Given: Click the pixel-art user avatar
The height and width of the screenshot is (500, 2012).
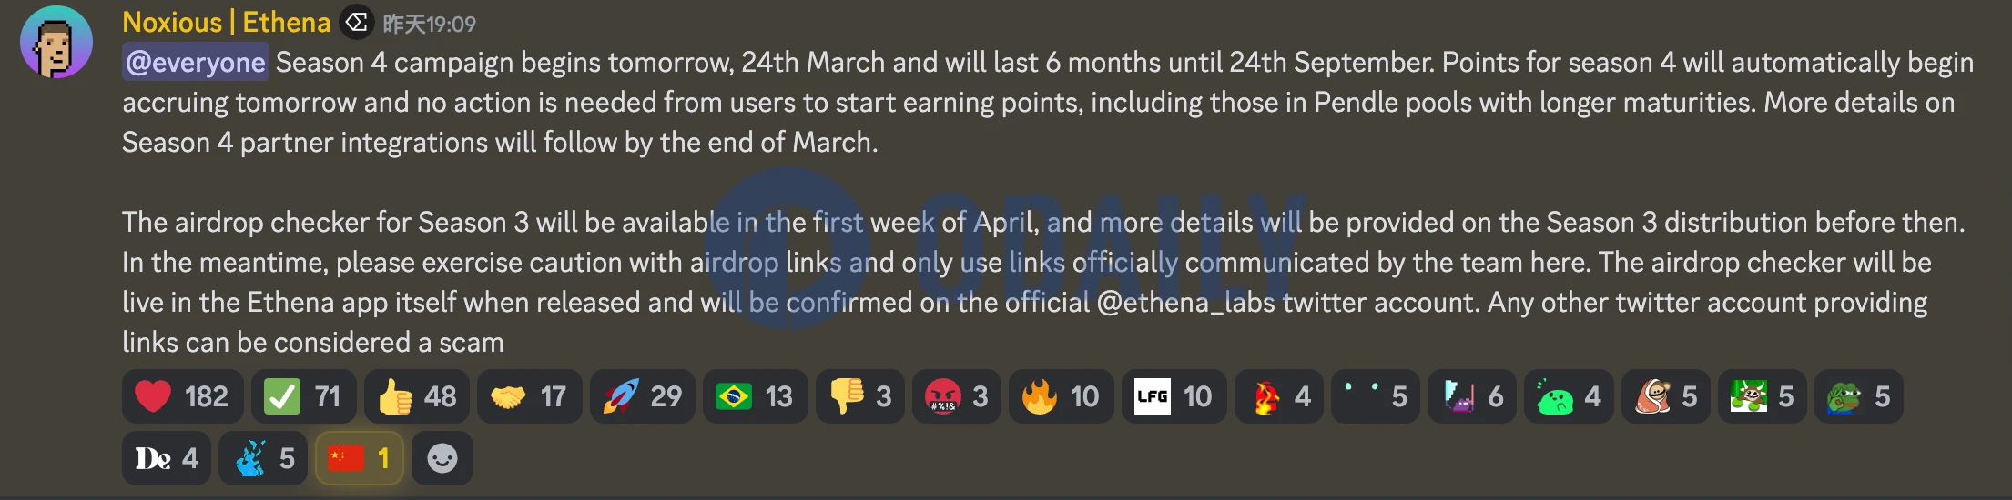Looking at the screenshot, I should click(56, 43).
